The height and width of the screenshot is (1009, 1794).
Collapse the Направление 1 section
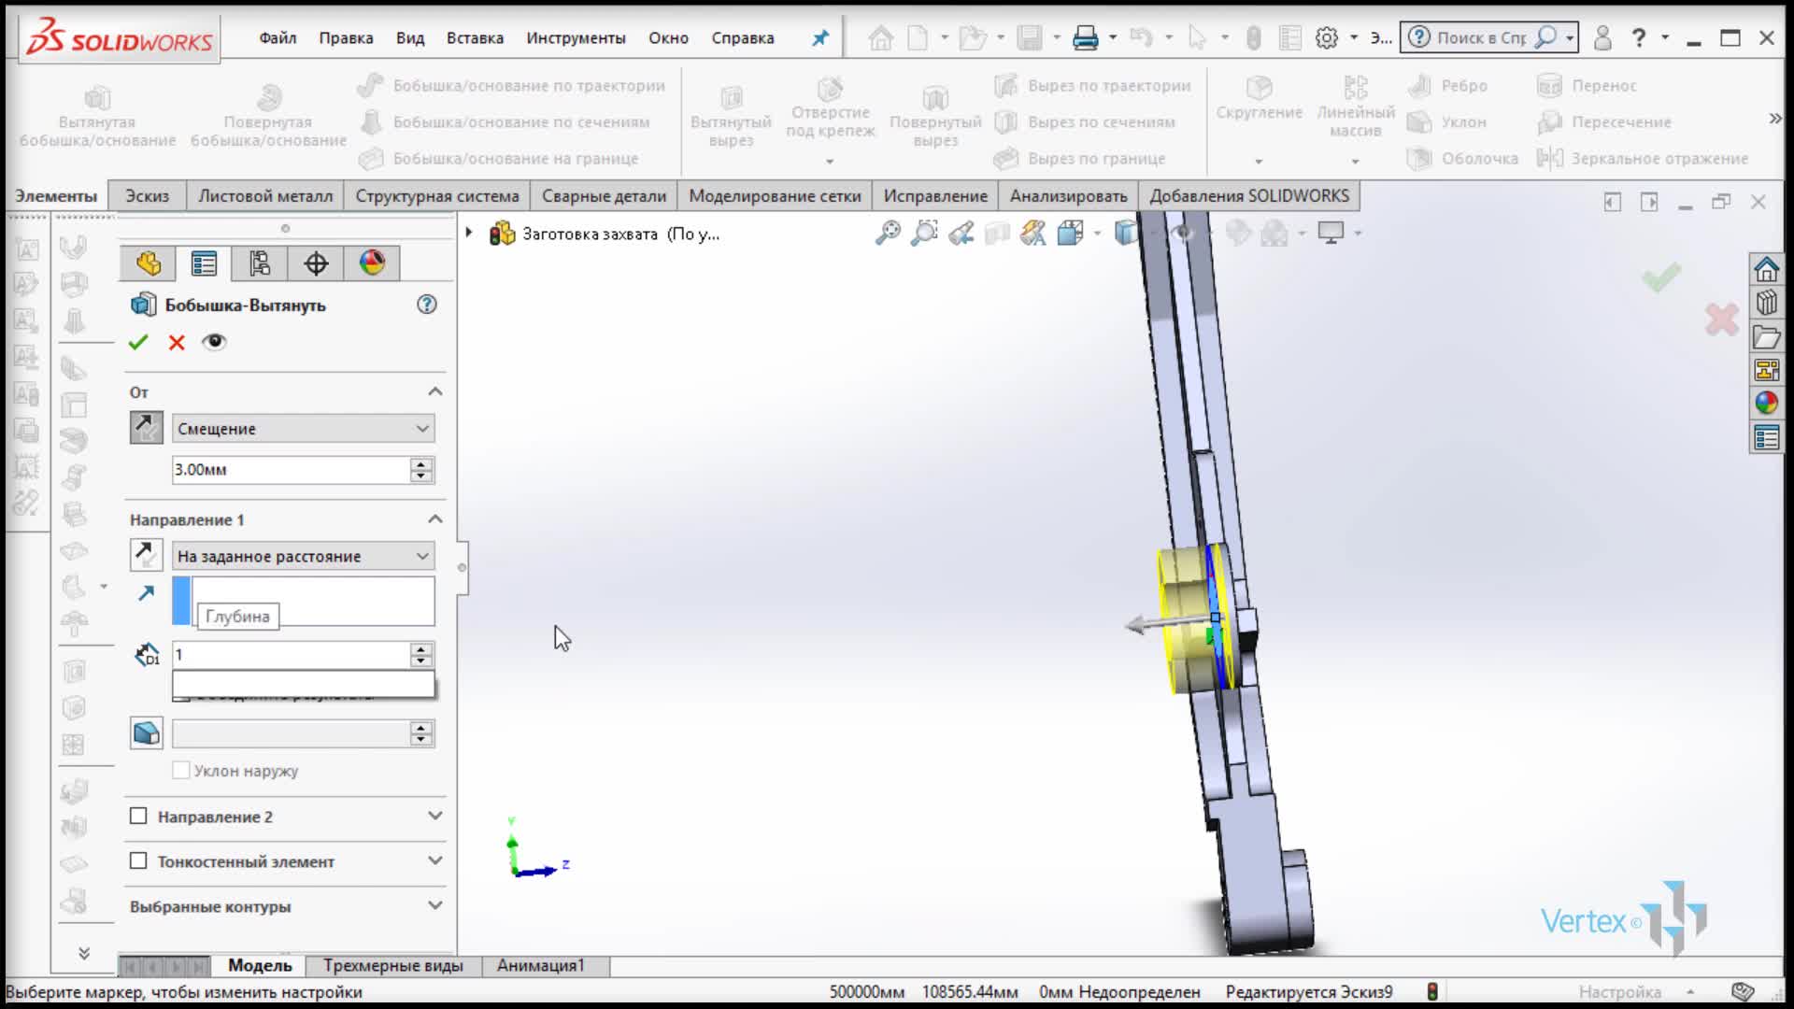(x=435, y=519)
